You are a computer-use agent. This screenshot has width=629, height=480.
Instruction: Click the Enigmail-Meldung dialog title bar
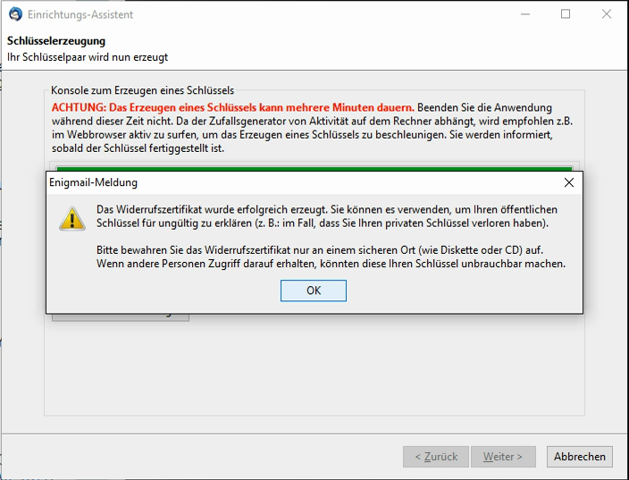(268, 182)
